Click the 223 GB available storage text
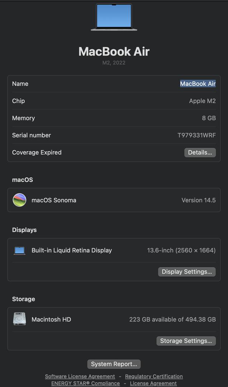228x387 pixels. coord(172,319)
